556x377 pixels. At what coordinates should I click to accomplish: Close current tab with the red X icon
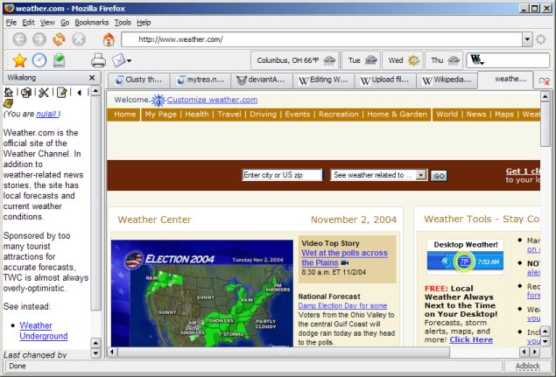pyautogui.click(x=544, y=81)
